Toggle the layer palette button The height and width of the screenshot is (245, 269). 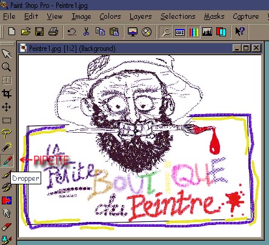click(221, 32)
